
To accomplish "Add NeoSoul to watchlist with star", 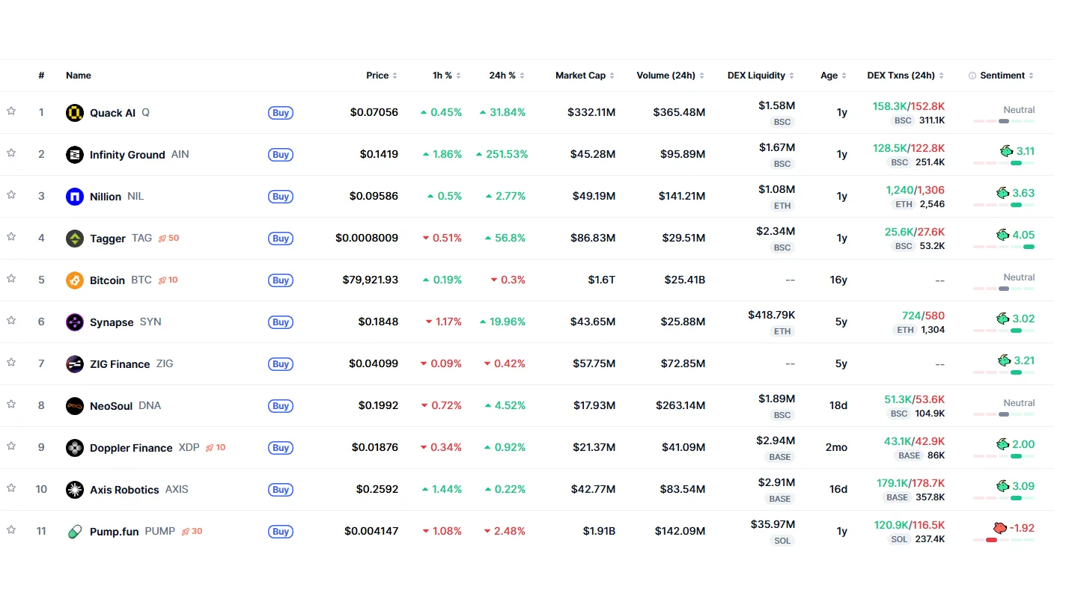I will (11, 404).
